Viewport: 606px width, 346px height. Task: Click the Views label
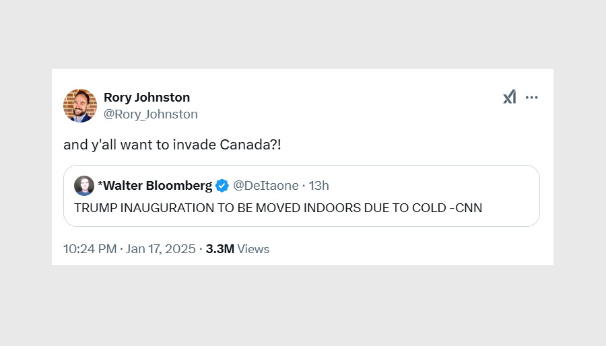254,249
